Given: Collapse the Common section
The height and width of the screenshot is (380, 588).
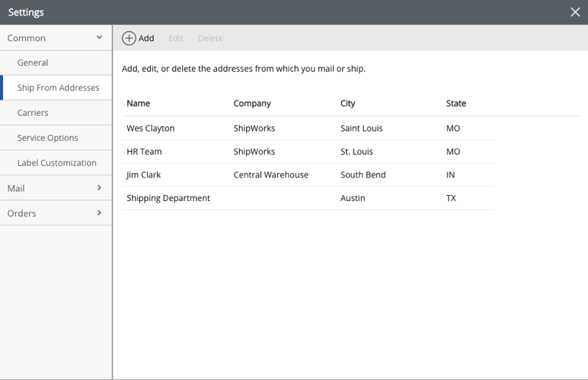Looking at the screenshot, I should [56, 38].
